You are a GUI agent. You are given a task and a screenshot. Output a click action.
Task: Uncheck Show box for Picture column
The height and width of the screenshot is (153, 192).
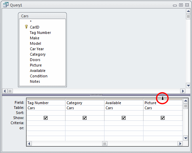coord(162,118)
